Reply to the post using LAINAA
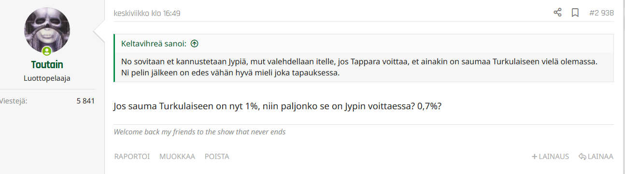Viewport: 625px width, 174px height. tap(596, 157)
